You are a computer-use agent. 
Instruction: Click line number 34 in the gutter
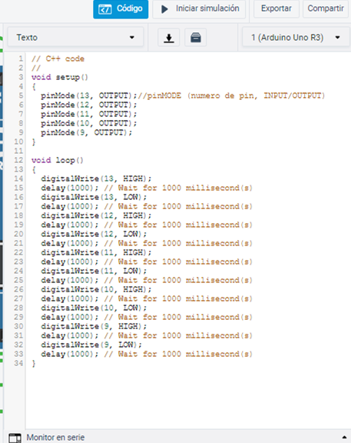(x=18, y=363)
